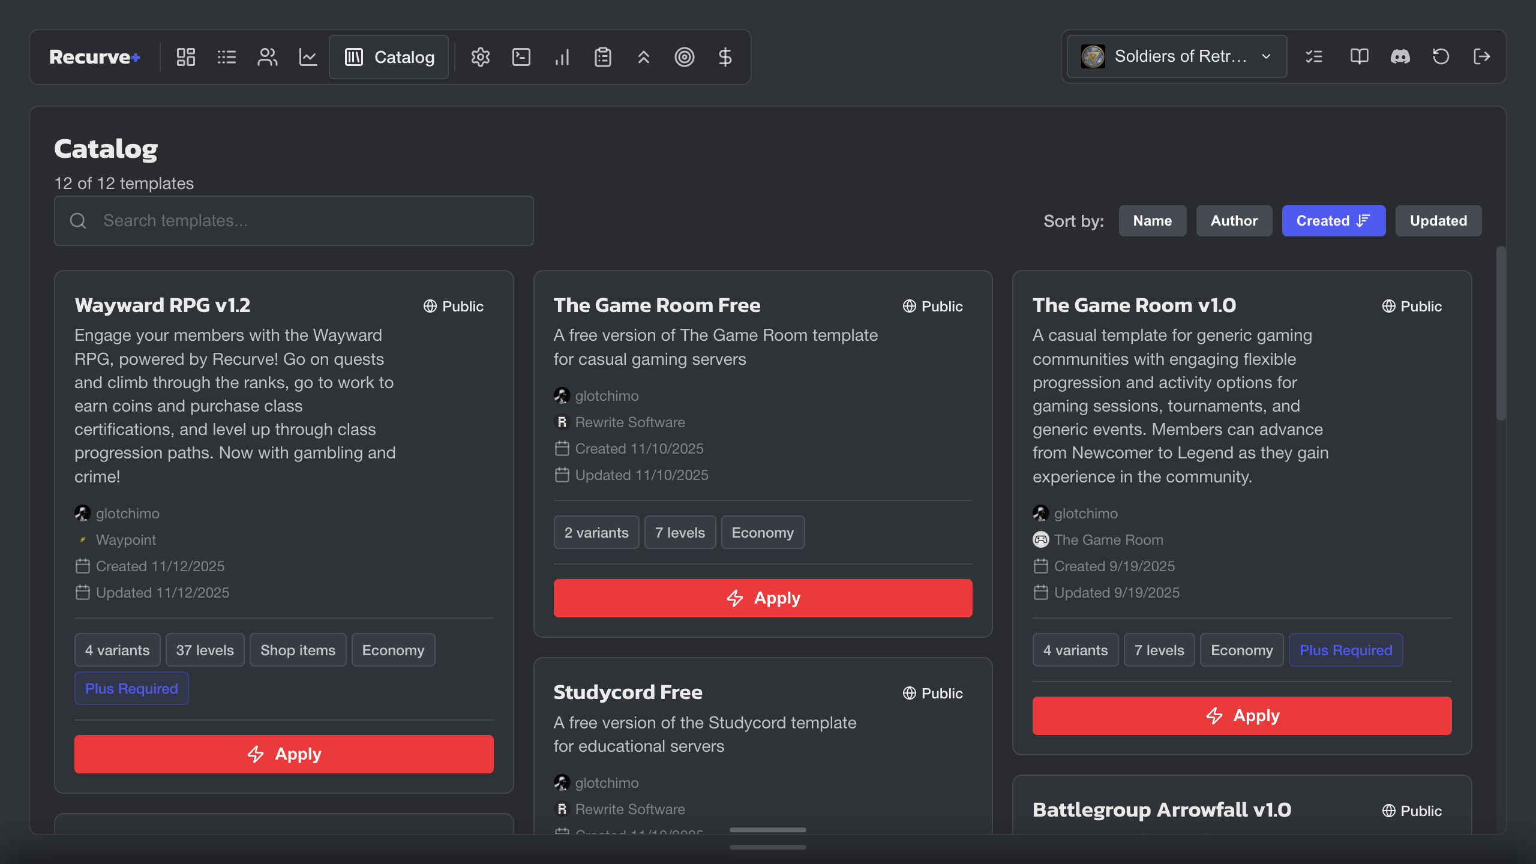Click the logout exit icon
Image resolution: width=1536 pixels, height=864 pixels.
click(1481, 56)
